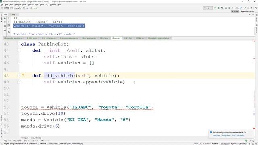The width and height of the screenshot is (258, 145).
Task: Place cursor on line 53 toyota assignment
Action: 87,107
